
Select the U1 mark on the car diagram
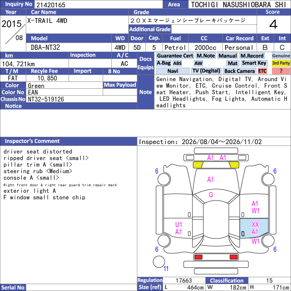179,224
